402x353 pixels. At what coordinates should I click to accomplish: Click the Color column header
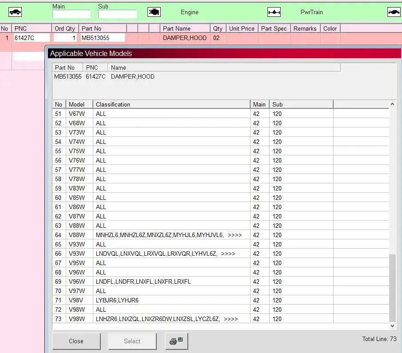pyautogui.click(x=330, y=28)
